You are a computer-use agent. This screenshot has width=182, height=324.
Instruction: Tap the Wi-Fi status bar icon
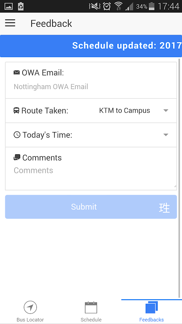(118, 6)
